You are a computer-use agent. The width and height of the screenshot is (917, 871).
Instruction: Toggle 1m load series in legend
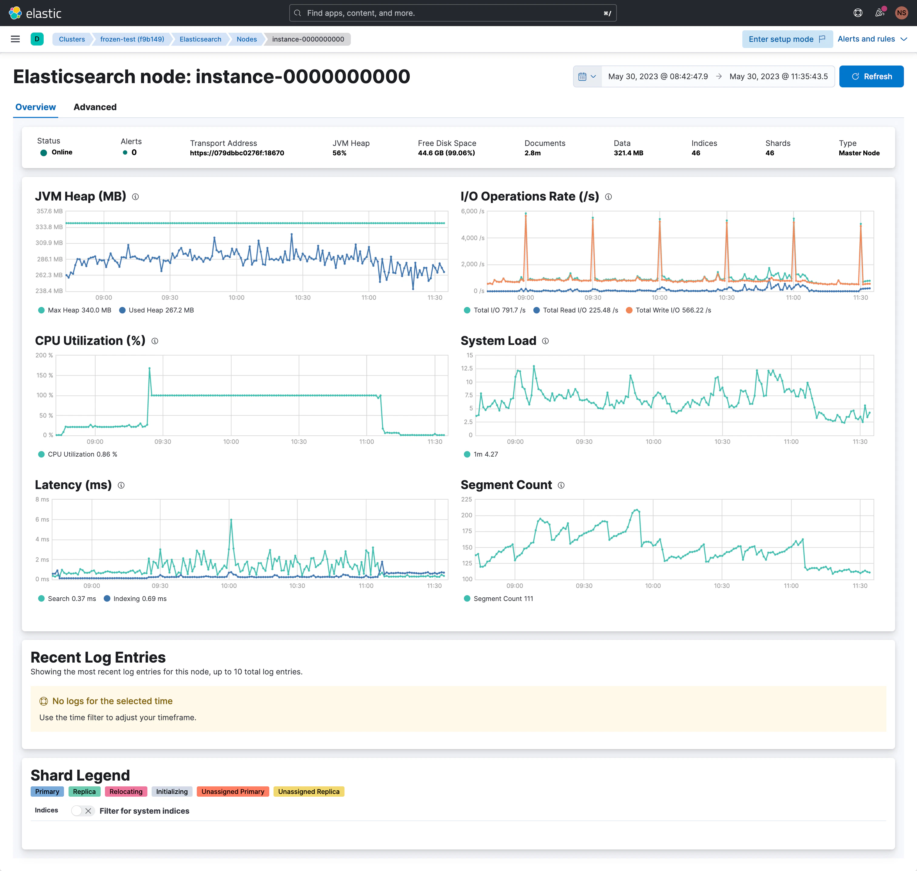[x=481, y=454]
